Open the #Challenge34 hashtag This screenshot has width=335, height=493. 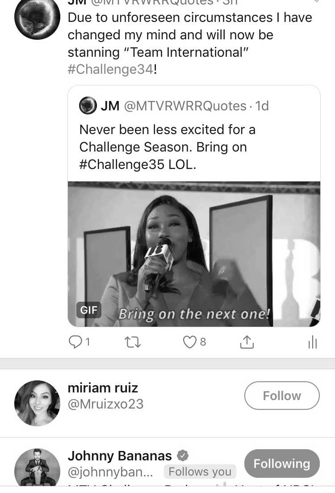pyautogui.click(x=110, y=69)
